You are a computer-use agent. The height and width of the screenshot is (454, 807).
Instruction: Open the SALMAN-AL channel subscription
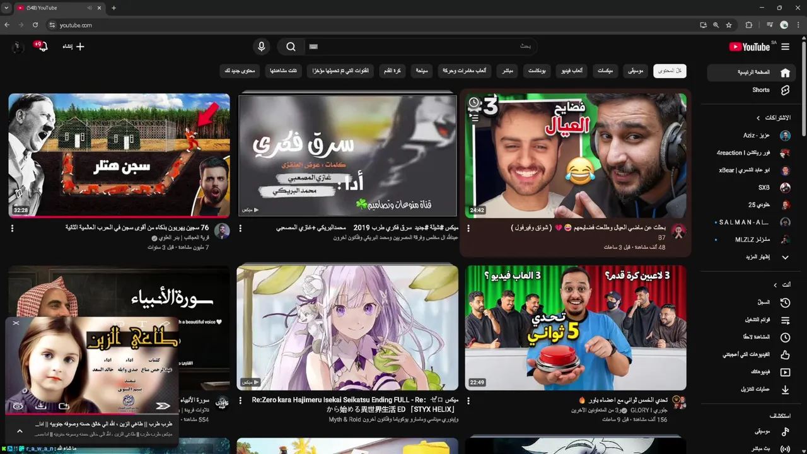point(750,223)
